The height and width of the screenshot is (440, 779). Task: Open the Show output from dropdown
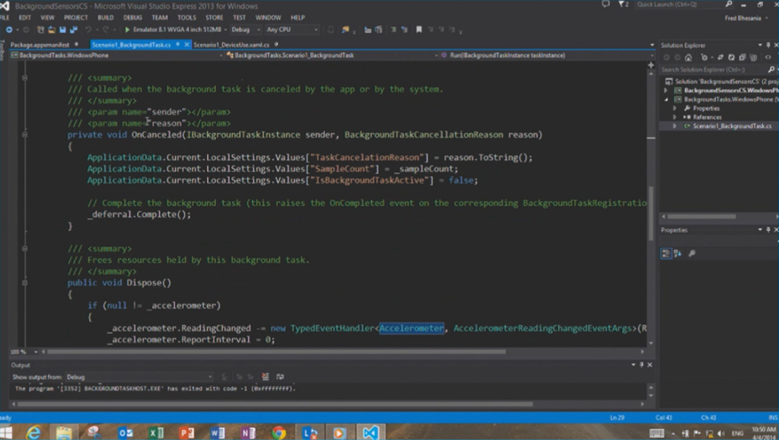pos(140,377)
